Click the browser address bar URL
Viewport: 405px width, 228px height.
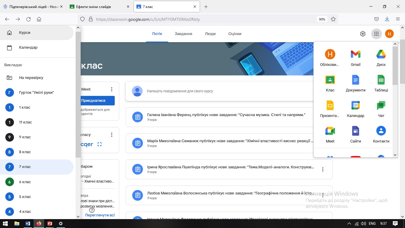click(148, 19)
